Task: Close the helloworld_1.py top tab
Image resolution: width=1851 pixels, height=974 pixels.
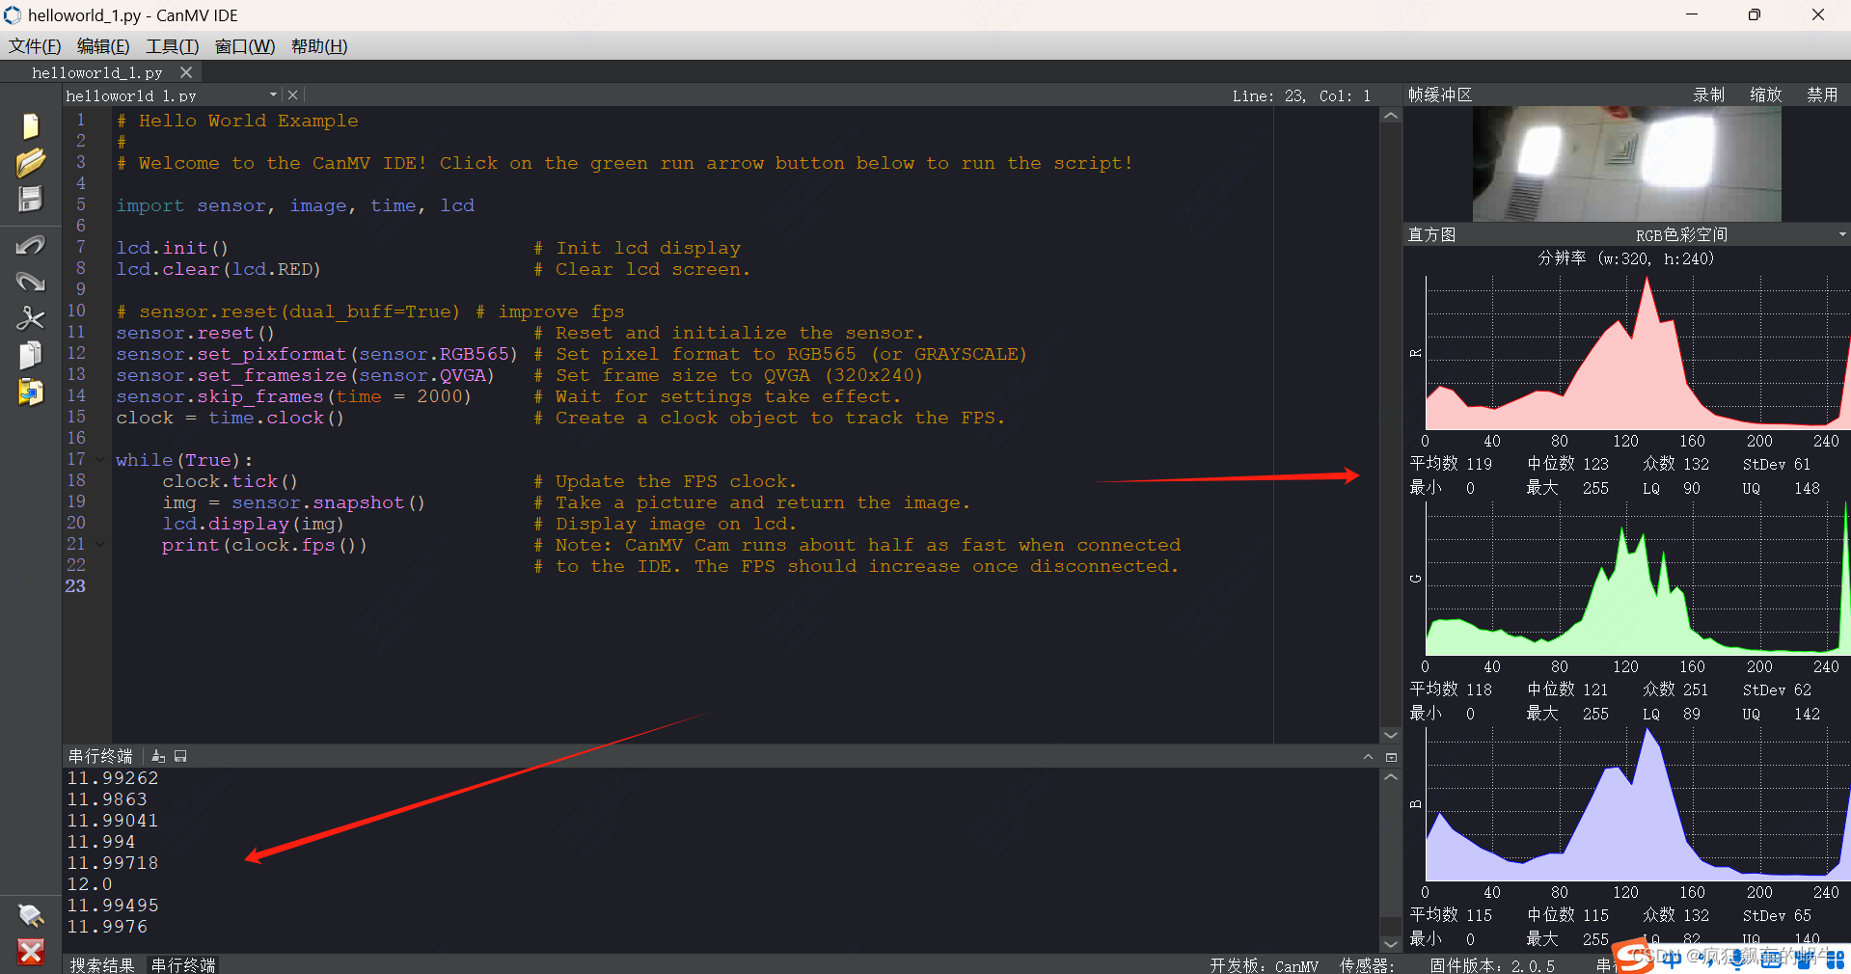Action: pyautogui.click(x=186, y=72)
